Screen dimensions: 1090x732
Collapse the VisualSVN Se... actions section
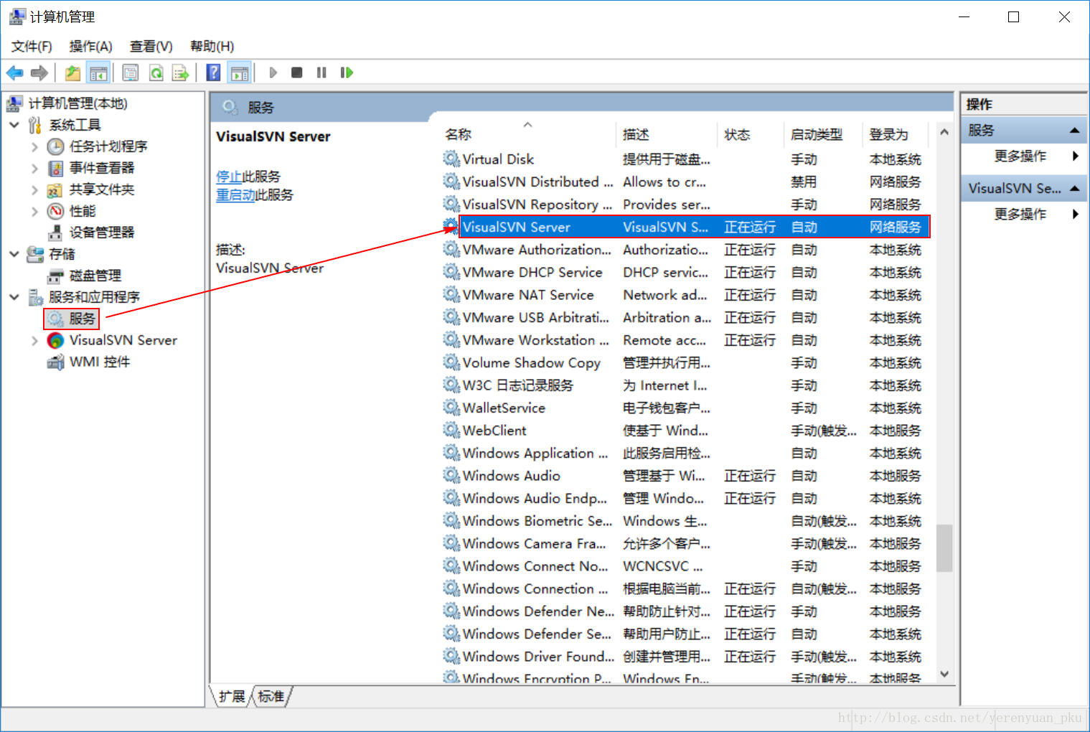[1074, 189]
